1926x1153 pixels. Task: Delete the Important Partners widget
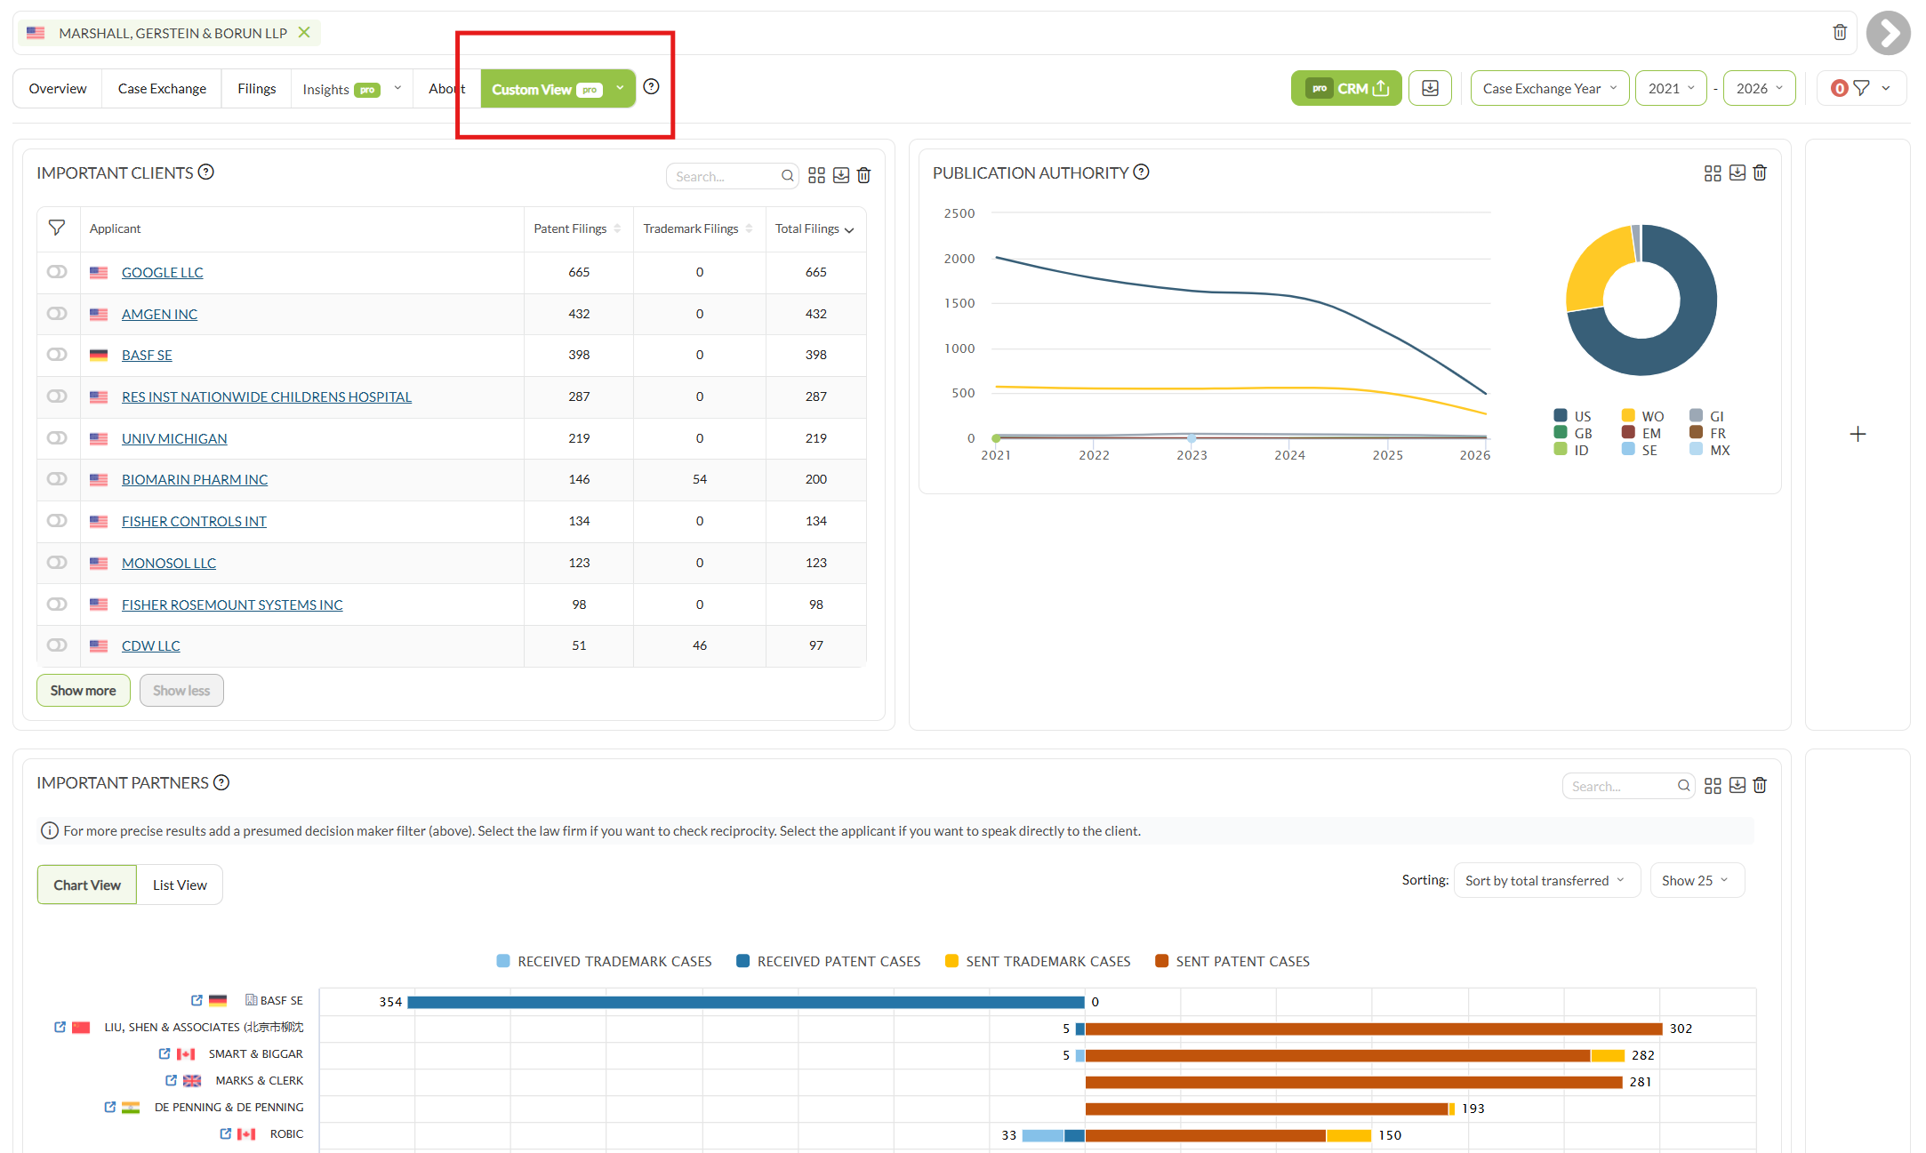coord(1760,786)
